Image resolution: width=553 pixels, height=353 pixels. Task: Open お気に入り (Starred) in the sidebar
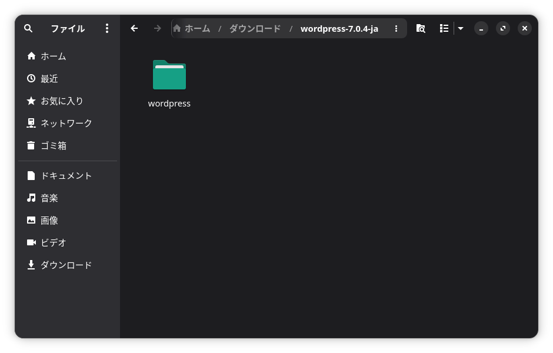tap(68, 101)
